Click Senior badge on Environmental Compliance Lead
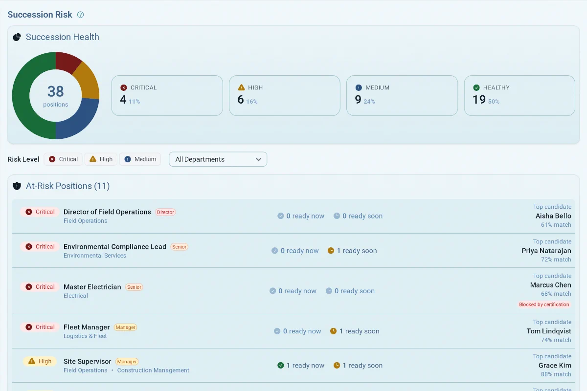 [x=180, y=247]
